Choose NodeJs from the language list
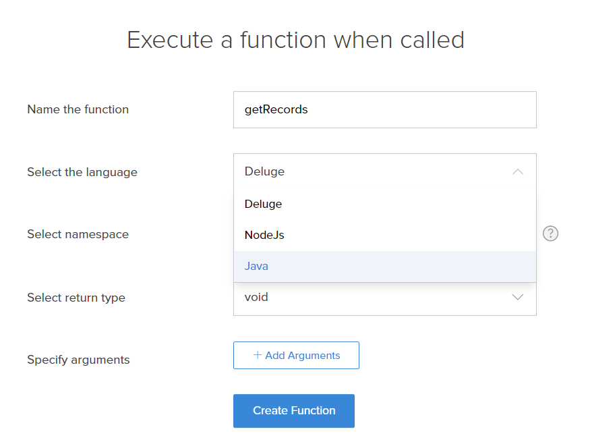This screenshot has height=442, width=590. point(385,235)
